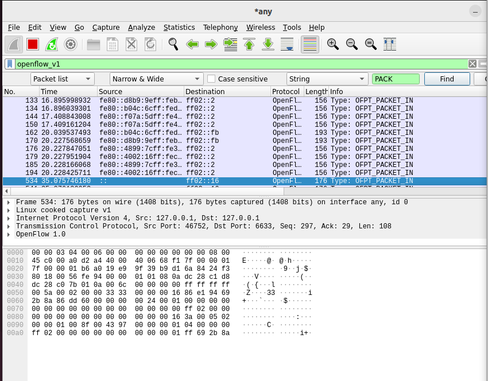Click the PACK search text field
This screenshot has width=488, height=381.
pos(396,79)
